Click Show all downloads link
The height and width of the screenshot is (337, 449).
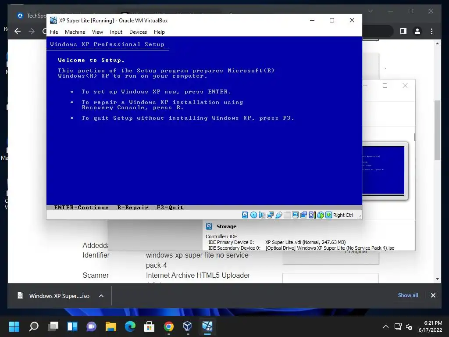[x=408, y=295]
